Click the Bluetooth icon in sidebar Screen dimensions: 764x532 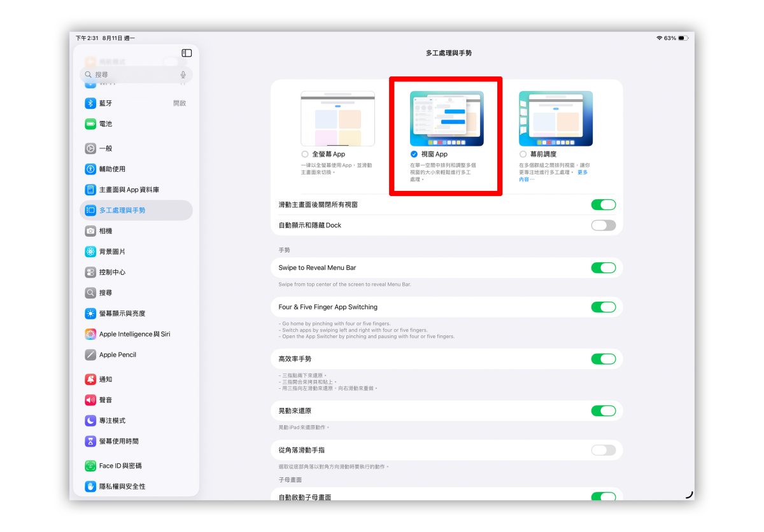pos(90,103)
